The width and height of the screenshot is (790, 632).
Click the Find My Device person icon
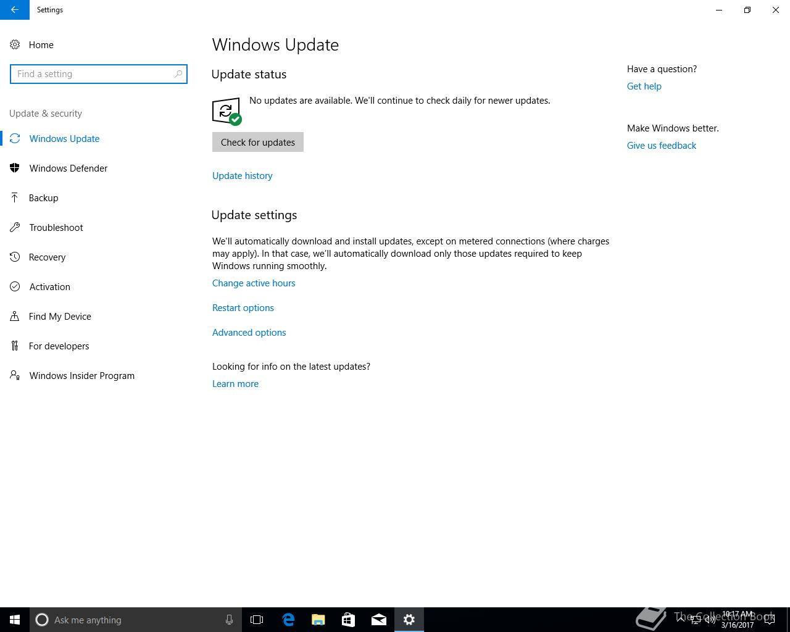click(15, 316)
